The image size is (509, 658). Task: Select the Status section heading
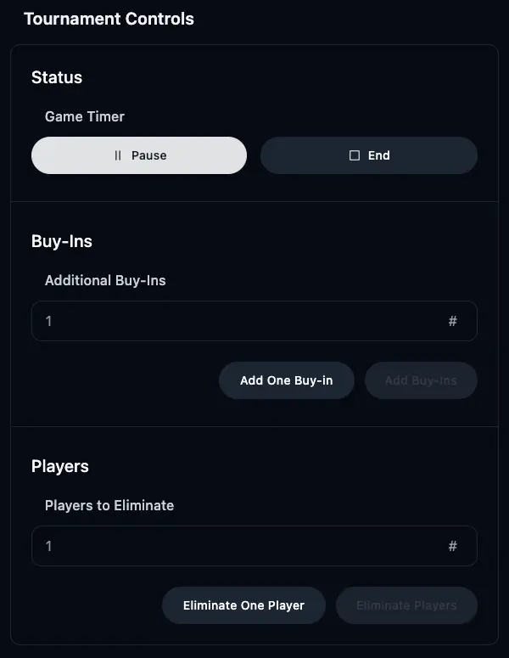click(x=57, y=77)
